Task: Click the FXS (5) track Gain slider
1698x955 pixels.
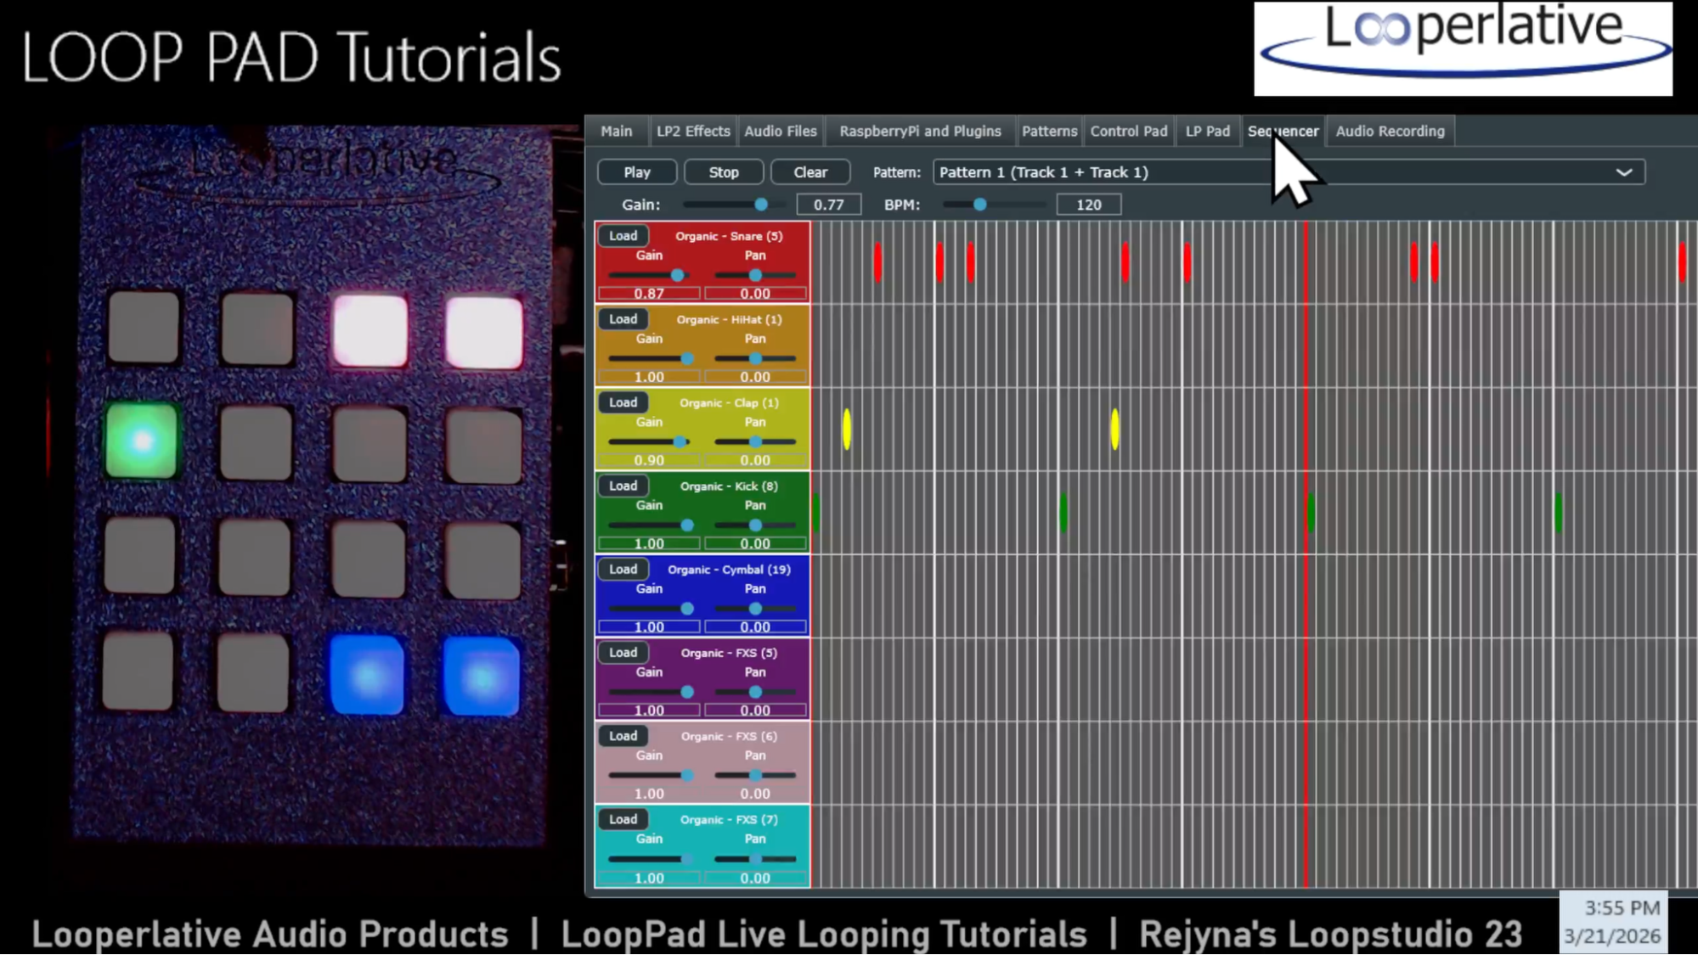Action: point(649,692)
